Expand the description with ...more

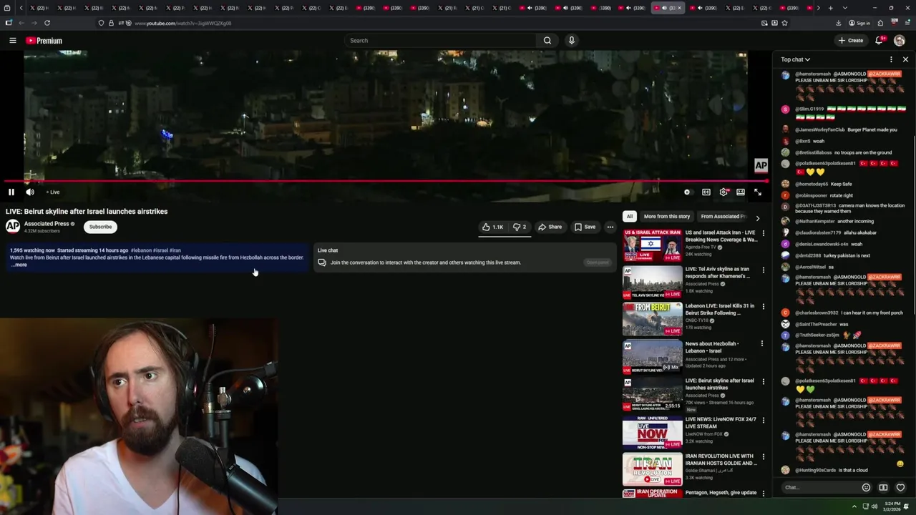pos(19,265)
